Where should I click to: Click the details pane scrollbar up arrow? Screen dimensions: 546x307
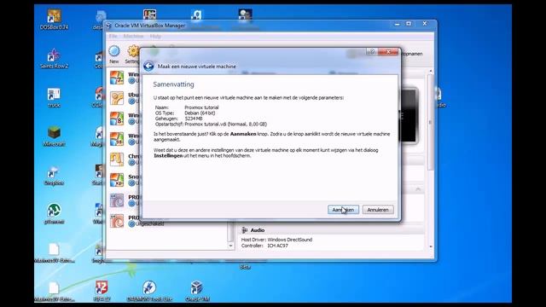coord(431,71)
